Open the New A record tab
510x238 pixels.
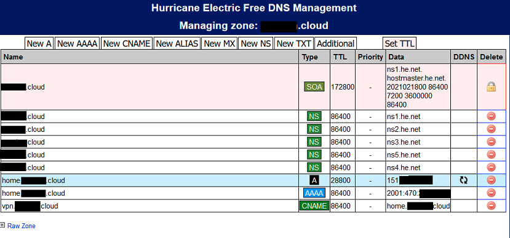[x=39, y=44]
